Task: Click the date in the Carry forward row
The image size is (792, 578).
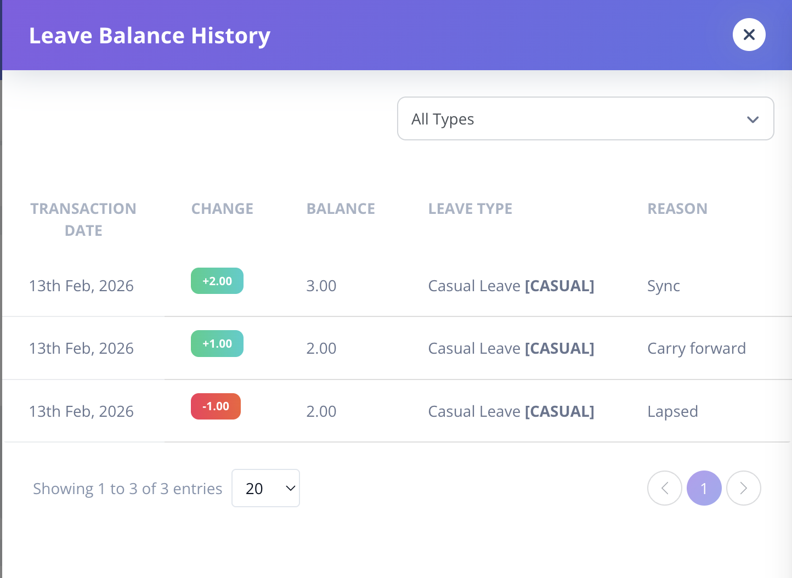Action: pos(81,348)
